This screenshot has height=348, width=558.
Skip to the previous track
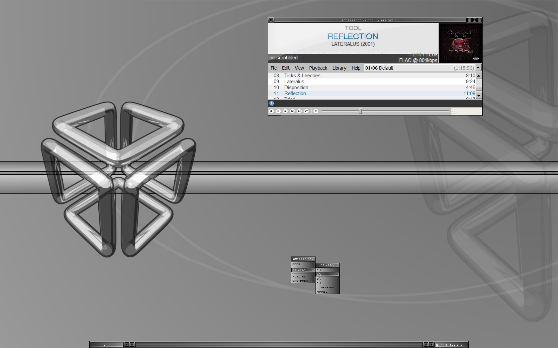pos(292,111)
